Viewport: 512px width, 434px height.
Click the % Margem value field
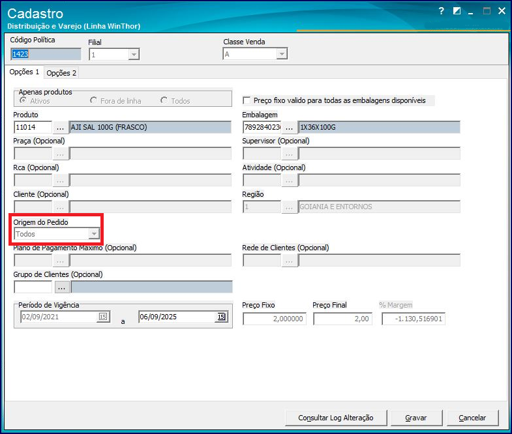(x=414, y=319)
